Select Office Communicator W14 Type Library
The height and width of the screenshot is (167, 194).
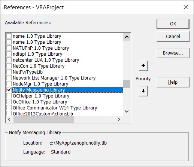point(55,108)
